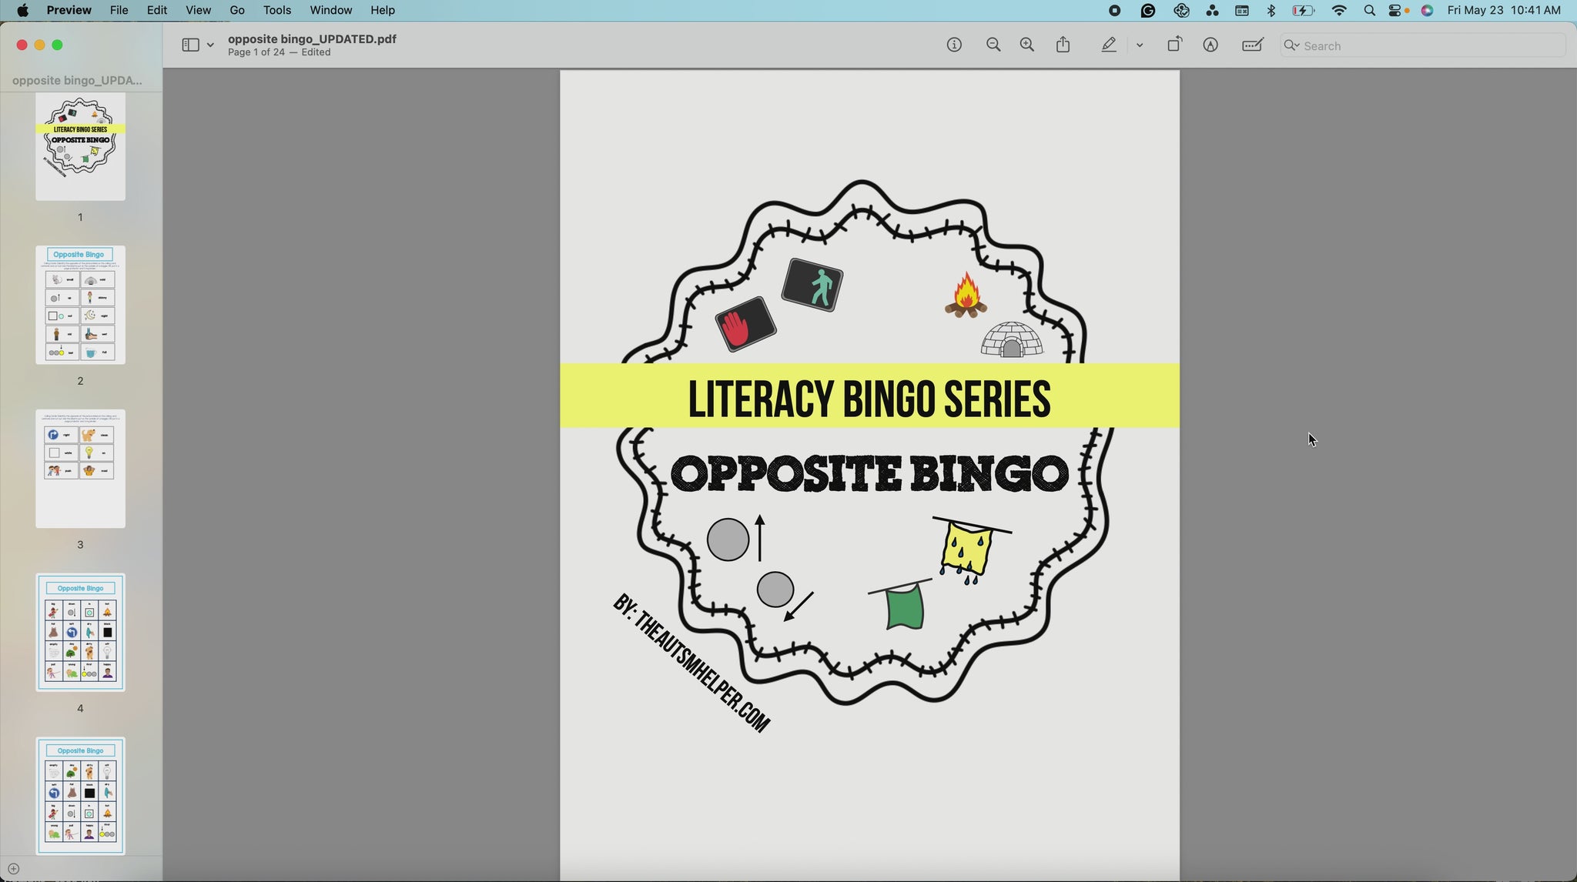The height and width of the screenshot is (882, 1577).
Task: Open the form filling tool
Action: click(x=1253, y=45)
